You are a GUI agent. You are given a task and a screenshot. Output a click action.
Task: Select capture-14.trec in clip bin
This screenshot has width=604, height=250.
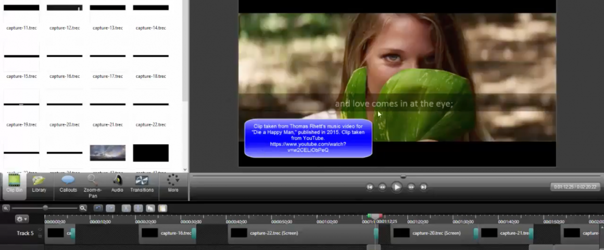tap(151, 17)
